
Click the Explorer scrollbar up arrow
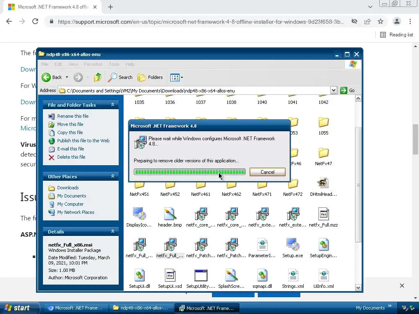pos(358,99)
